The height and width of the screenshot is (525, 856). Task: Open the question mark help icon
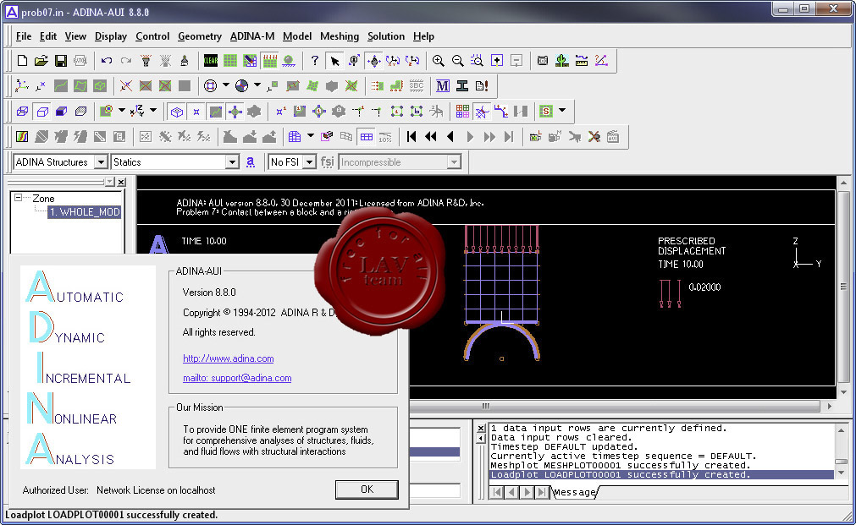(x=314, y=61)
